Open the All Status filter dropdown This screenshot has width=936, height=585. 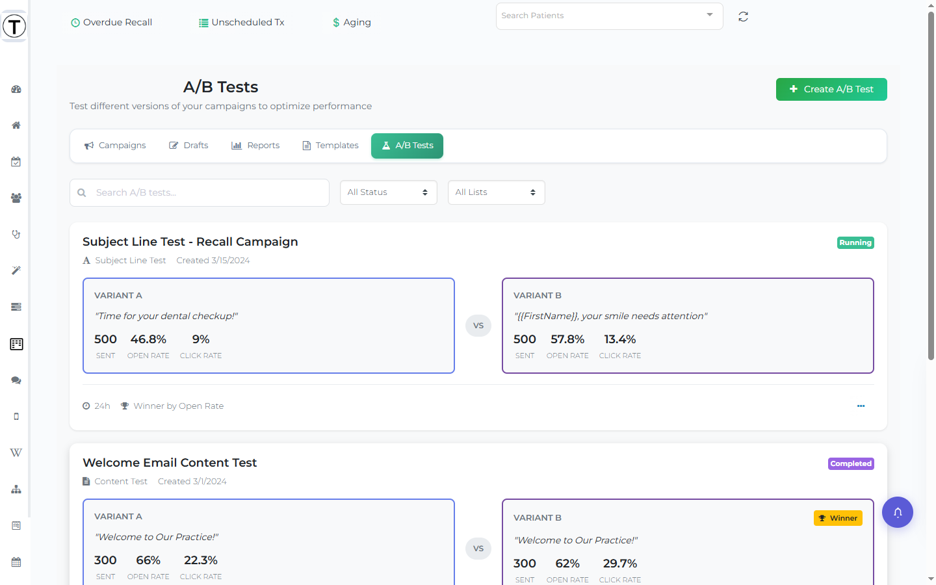389,192
